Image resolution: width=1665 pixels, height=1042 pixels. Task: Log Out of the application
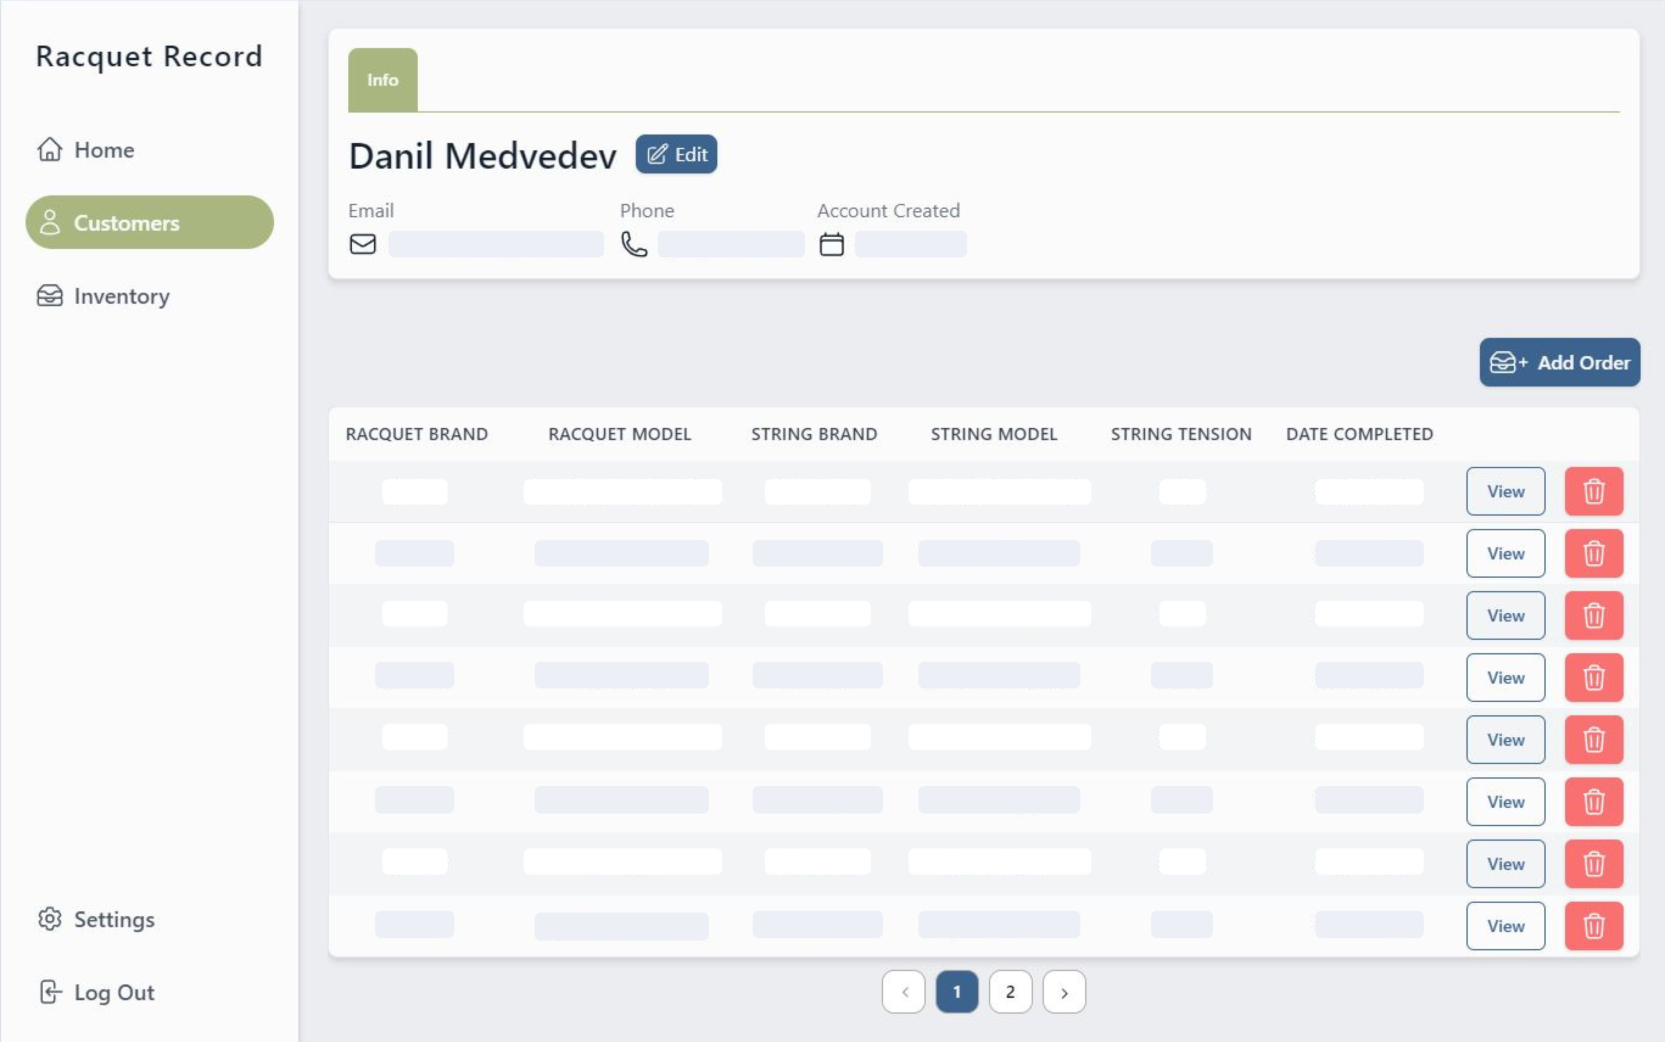(96, 992)
